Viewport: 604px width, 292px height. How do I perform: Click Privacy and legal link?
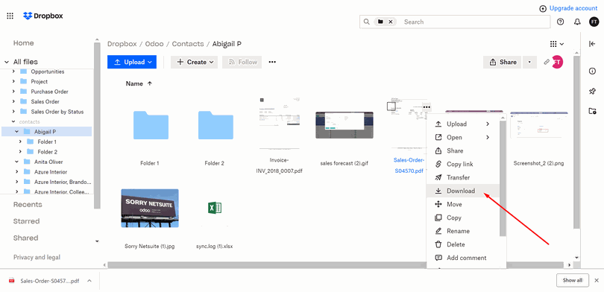pyautogui.click(x=37, y=257)
